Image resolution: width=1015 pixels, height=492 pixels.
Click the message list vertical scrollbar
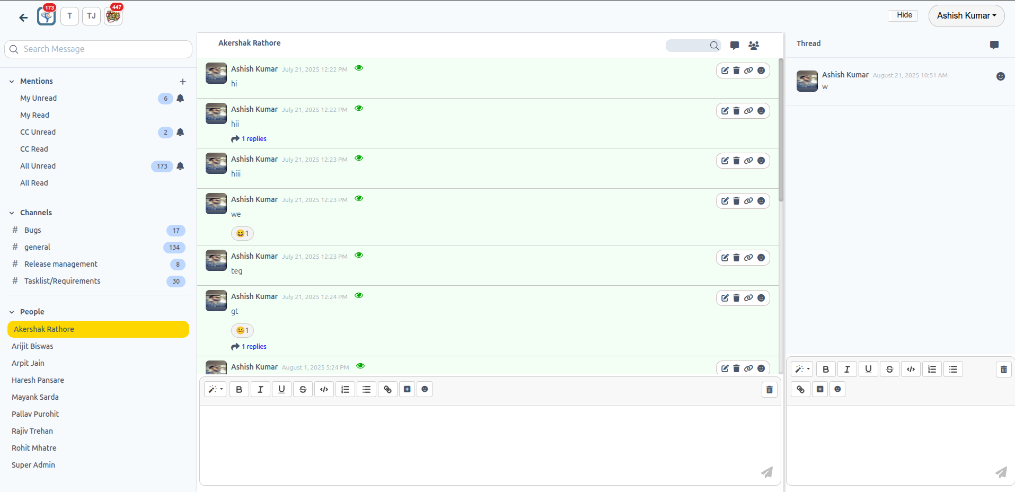(x=781, y=130)
